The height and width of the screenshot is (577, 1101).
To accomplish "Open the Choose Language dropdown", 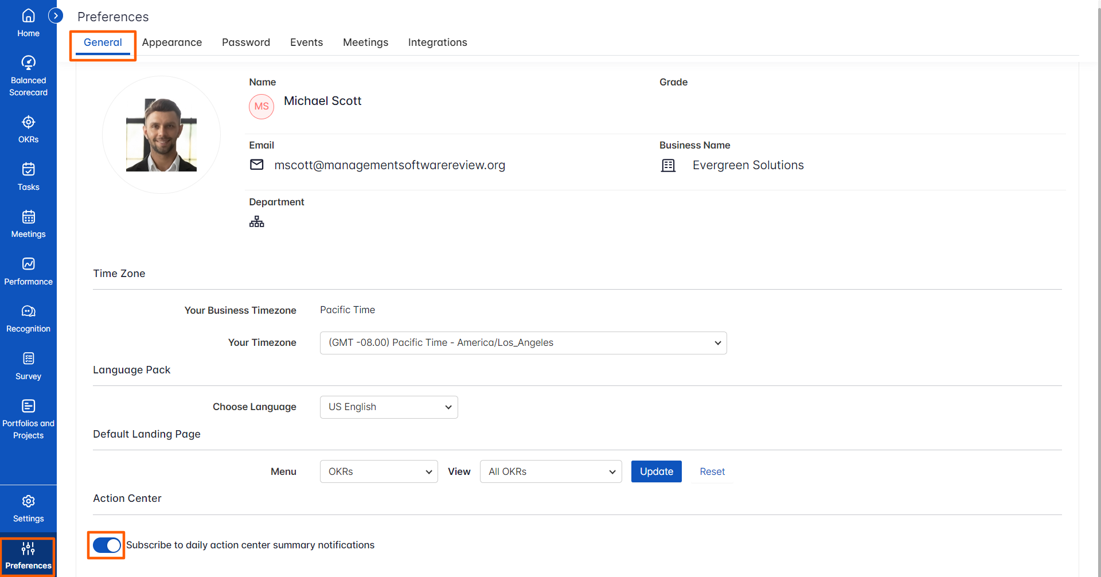I will (x=389, y=407).
